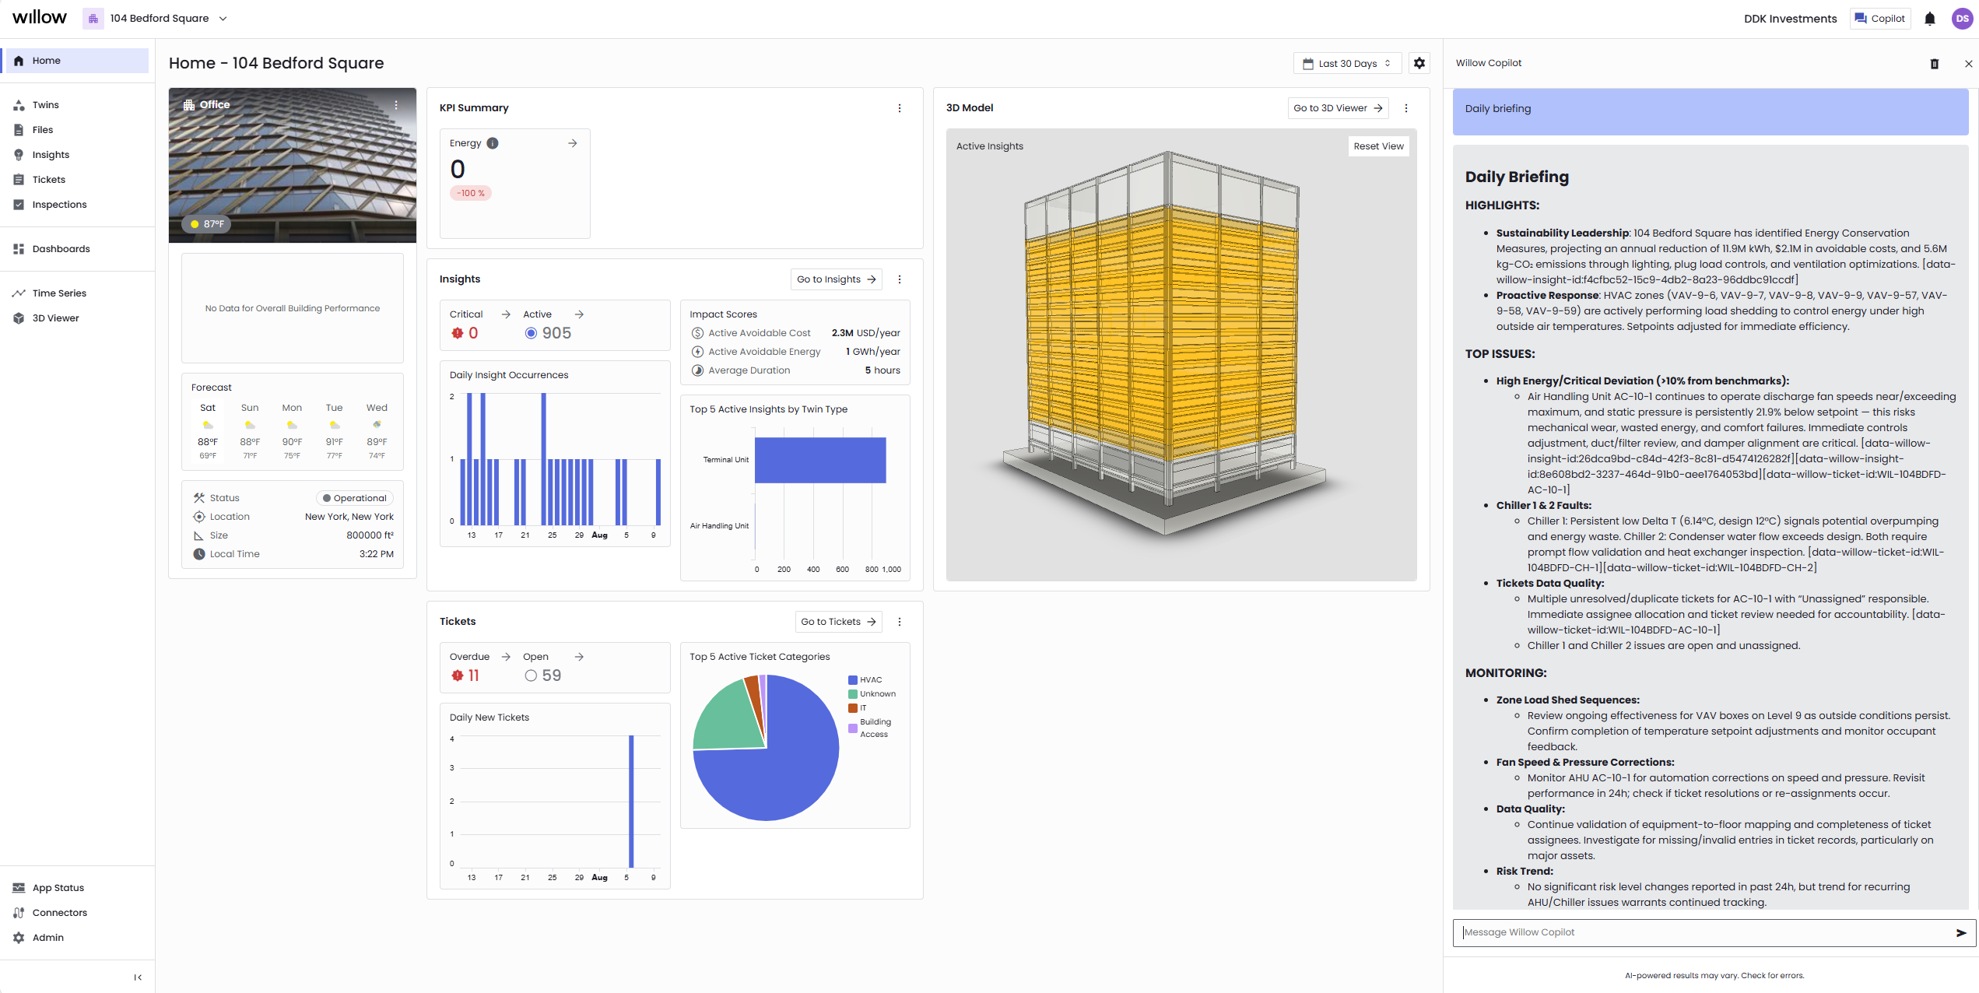
Task: Launch the 3D Viewer from sidebar
Action: [x=55, y=318]
